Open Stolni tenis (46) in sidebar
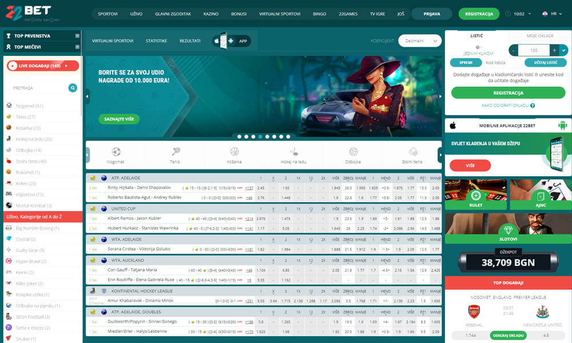 tap(31, 162)
